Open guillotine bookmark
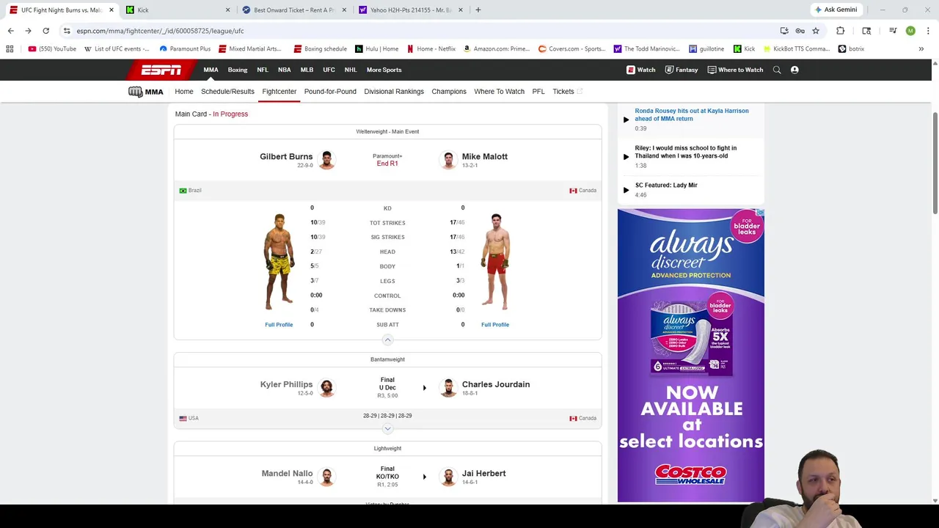The image size is (939, 528). tap(706, 49)
